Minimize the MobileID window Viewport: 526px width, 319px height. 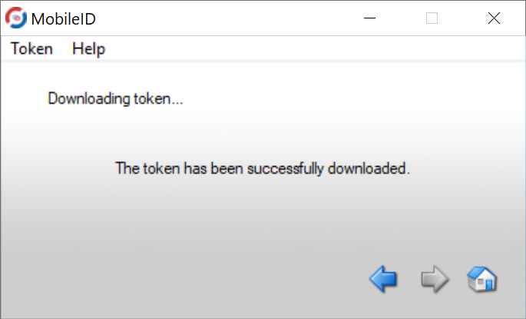[369, 18]
